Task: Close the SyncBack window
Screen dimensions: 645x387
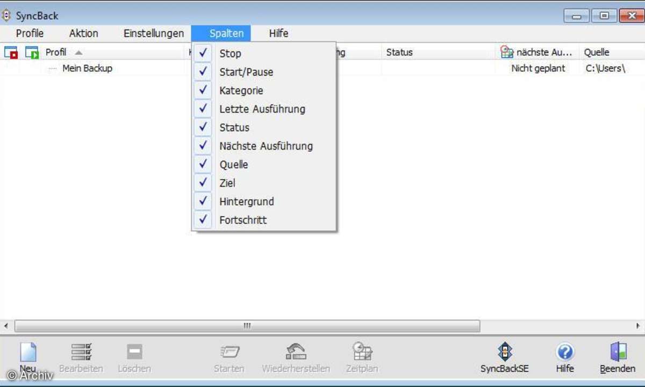Action: pos(632,16)
